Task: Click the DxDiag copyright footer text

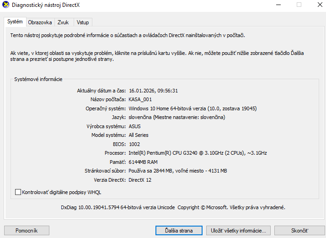Action: (x=173, y=207)
